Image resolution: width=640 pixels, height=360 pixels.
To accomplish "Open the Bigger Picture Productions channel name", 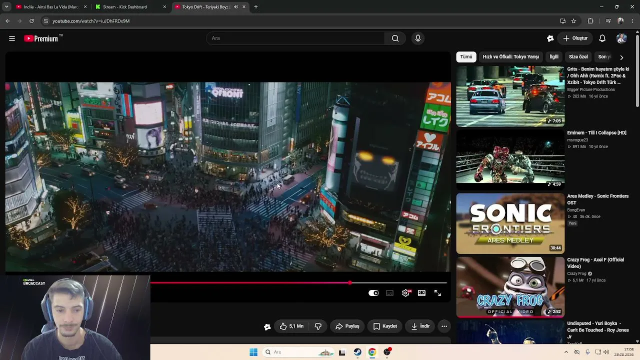I will pyautogui.click(x=591, y=90).
